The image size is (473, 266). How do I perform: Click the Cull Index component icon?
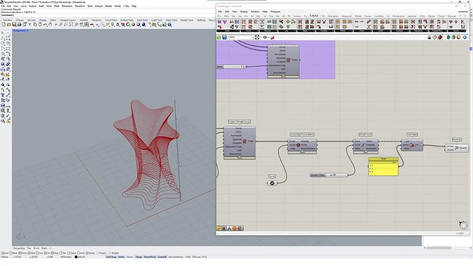pos(412,145)
